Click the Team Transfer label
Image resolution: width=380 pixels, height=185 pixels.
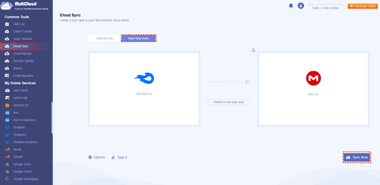pyautogui.click(x=22, y=39)
